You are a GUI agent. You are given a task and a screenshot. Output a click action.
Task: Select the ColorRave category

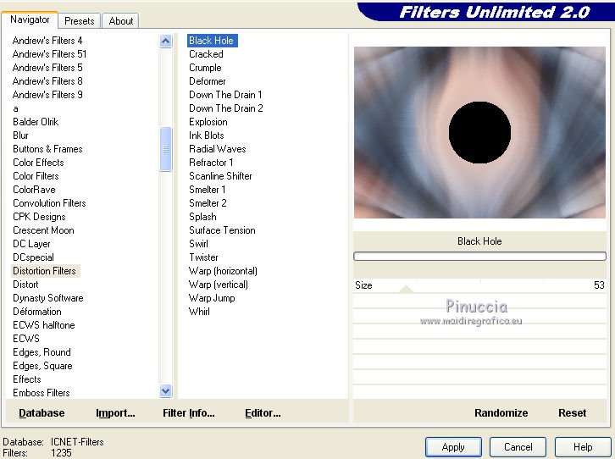(x=34, y=190)
